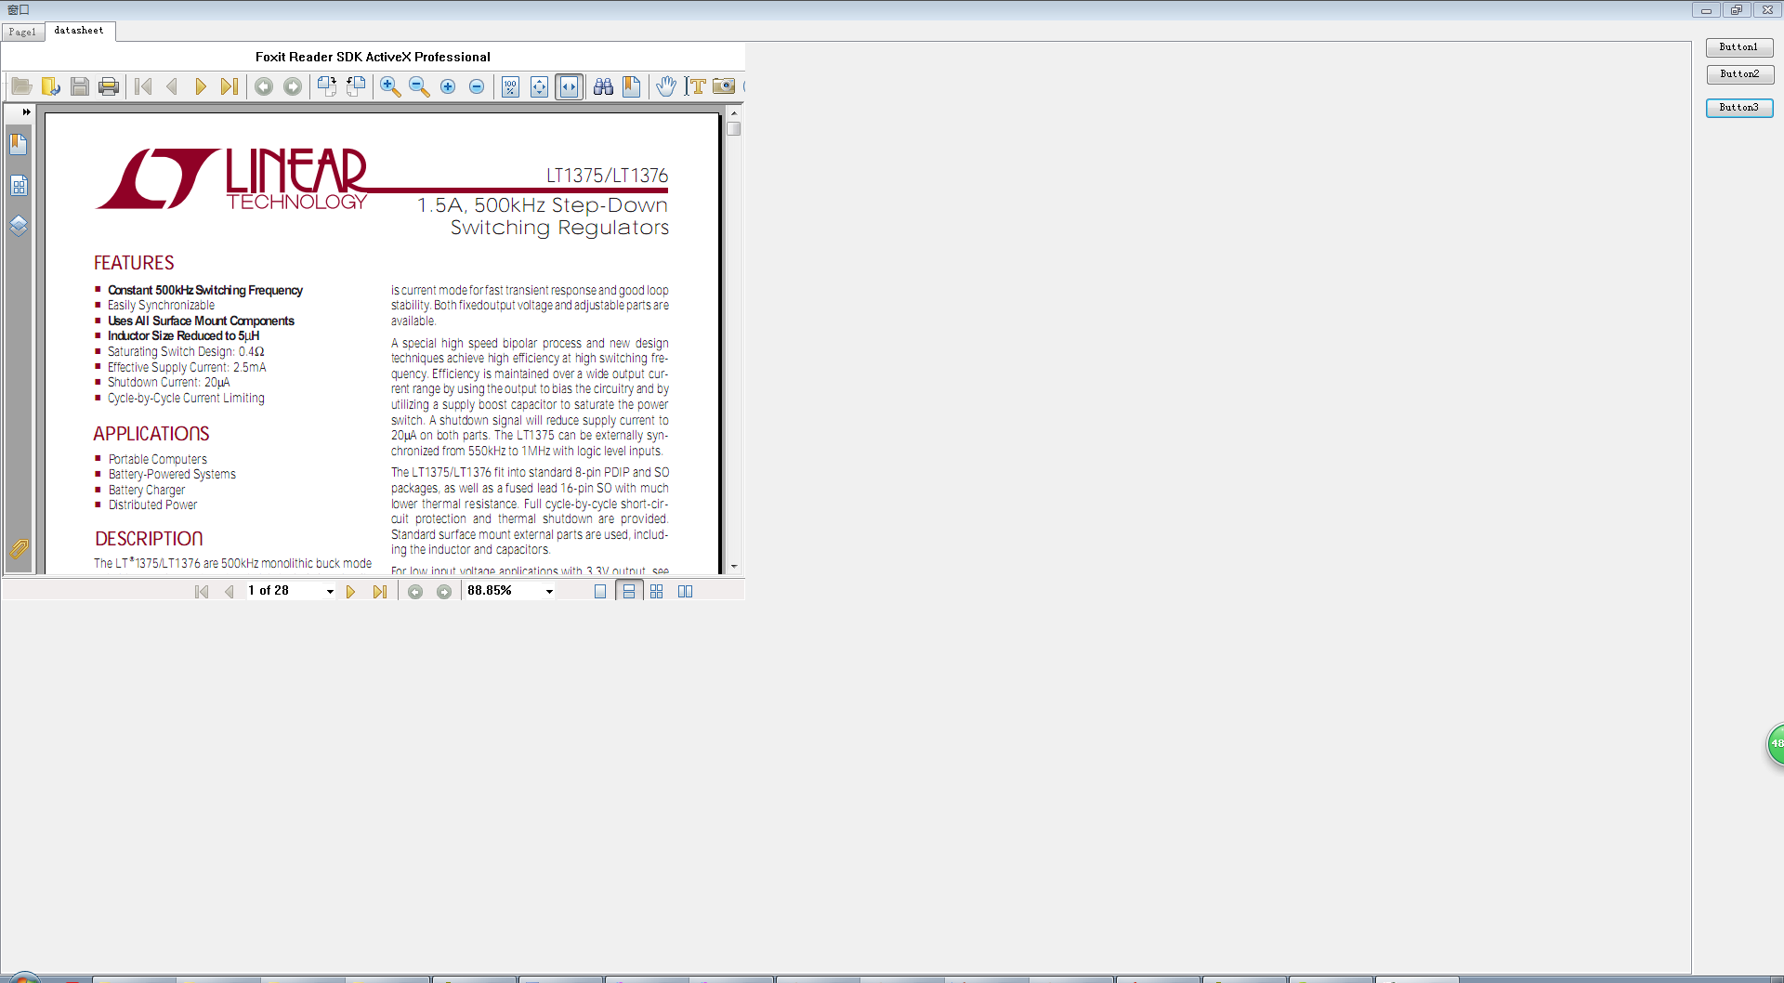Set the view to actual size 100%
The height and width of the screenshot is (983, 1784).
click(x=510, y=86)
